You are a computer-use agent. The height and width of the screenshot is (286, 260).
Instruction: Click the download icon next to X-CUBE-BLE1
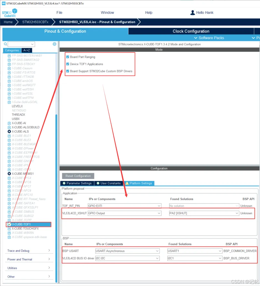(x=9, y=136)
